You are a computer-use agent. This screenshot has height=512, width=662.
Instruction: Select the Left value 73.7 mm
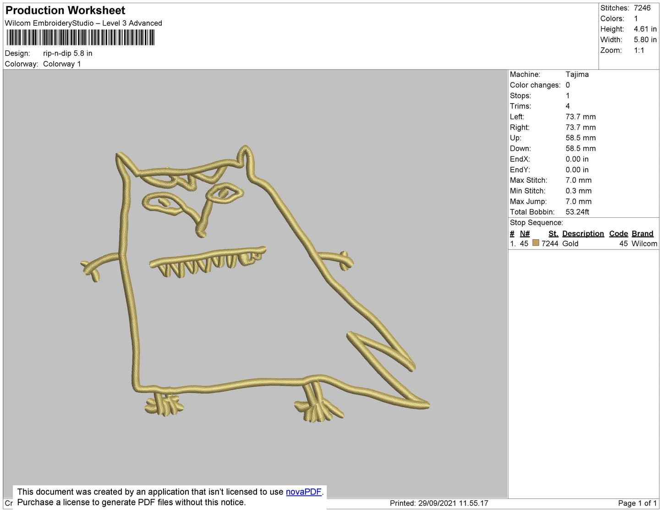point(580,116)
